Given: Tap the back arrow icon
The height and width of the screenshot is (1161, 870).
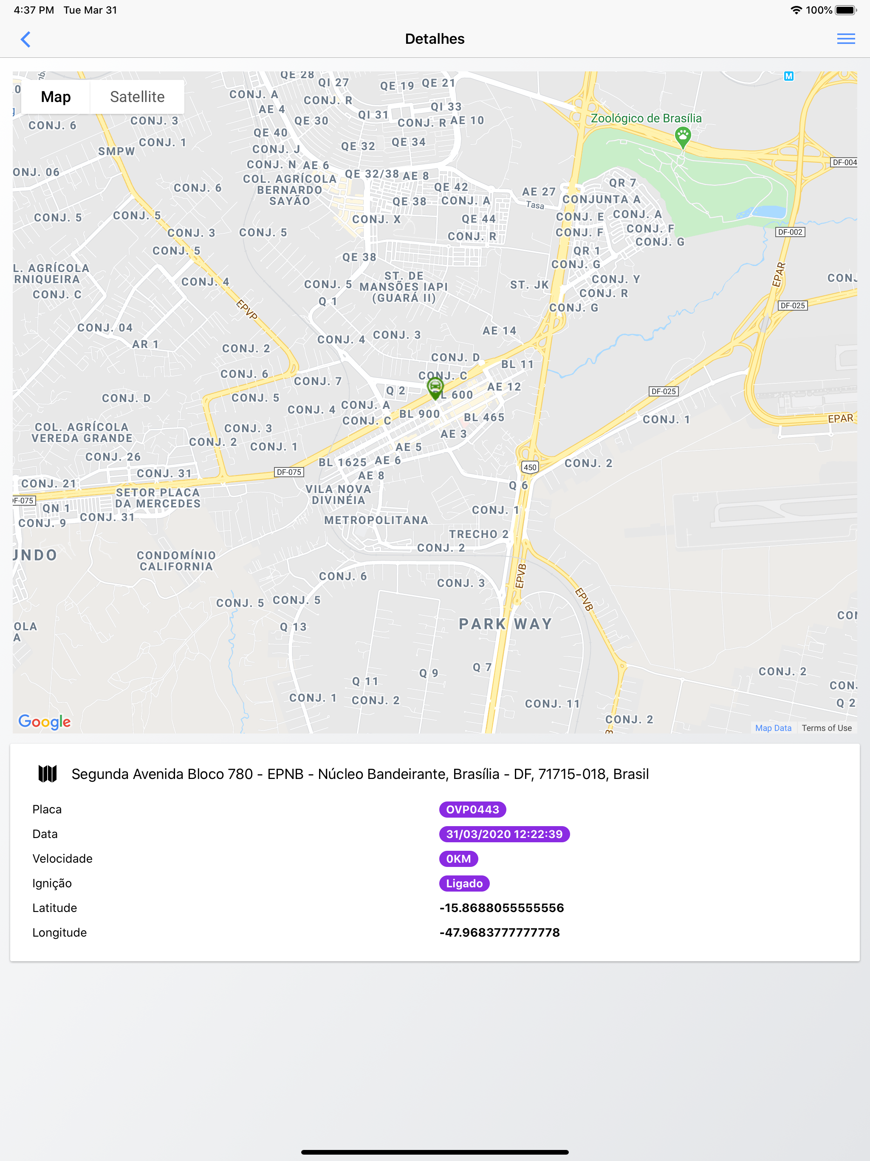Looking at the screenshot, I should [25, 39].
